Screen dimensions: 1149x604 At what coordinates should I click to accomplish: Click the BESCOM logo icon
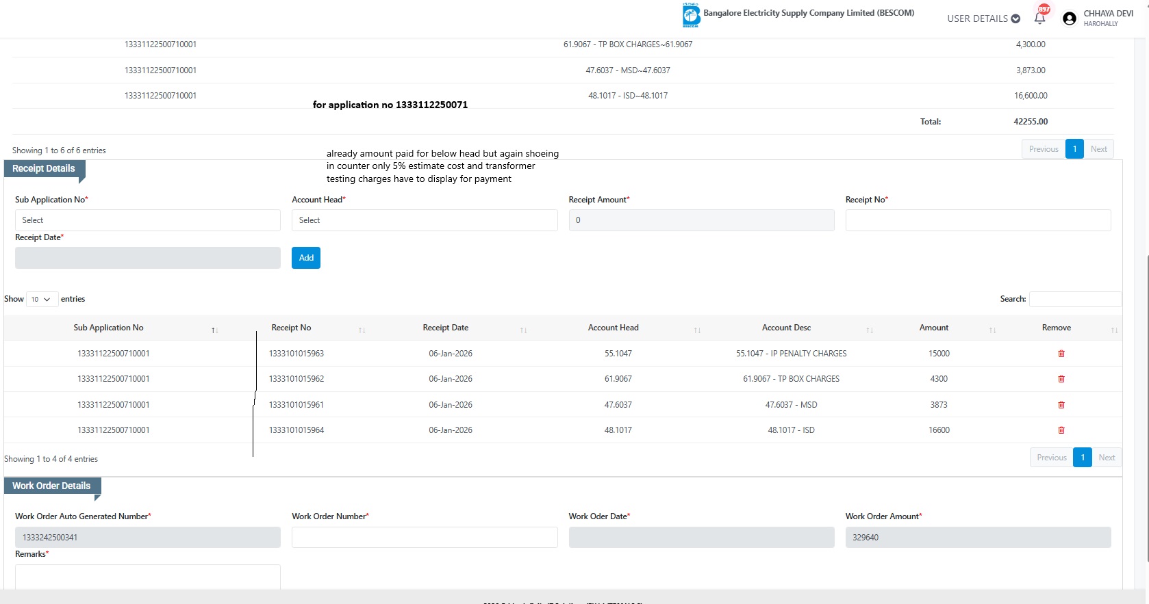pyautogui.click(x=691, y=15)
